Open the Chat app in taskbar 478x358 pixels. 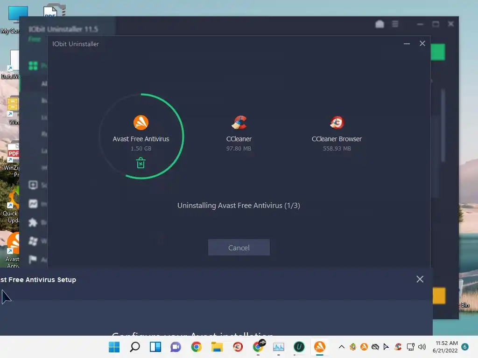(x=176, y=347)
